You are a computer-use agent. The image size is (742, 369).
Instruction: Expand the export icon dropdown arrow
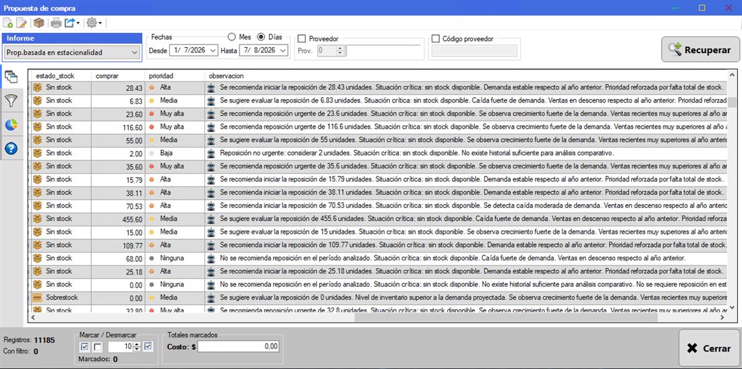(x=78, y=23)
